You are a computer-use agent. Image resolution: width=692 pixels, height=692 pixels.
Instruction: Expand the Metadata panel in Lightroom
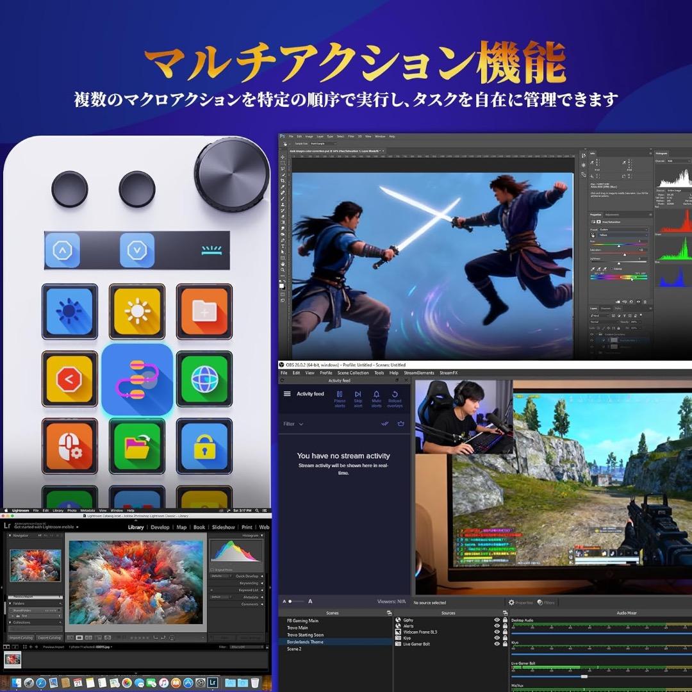coord(261,597)
